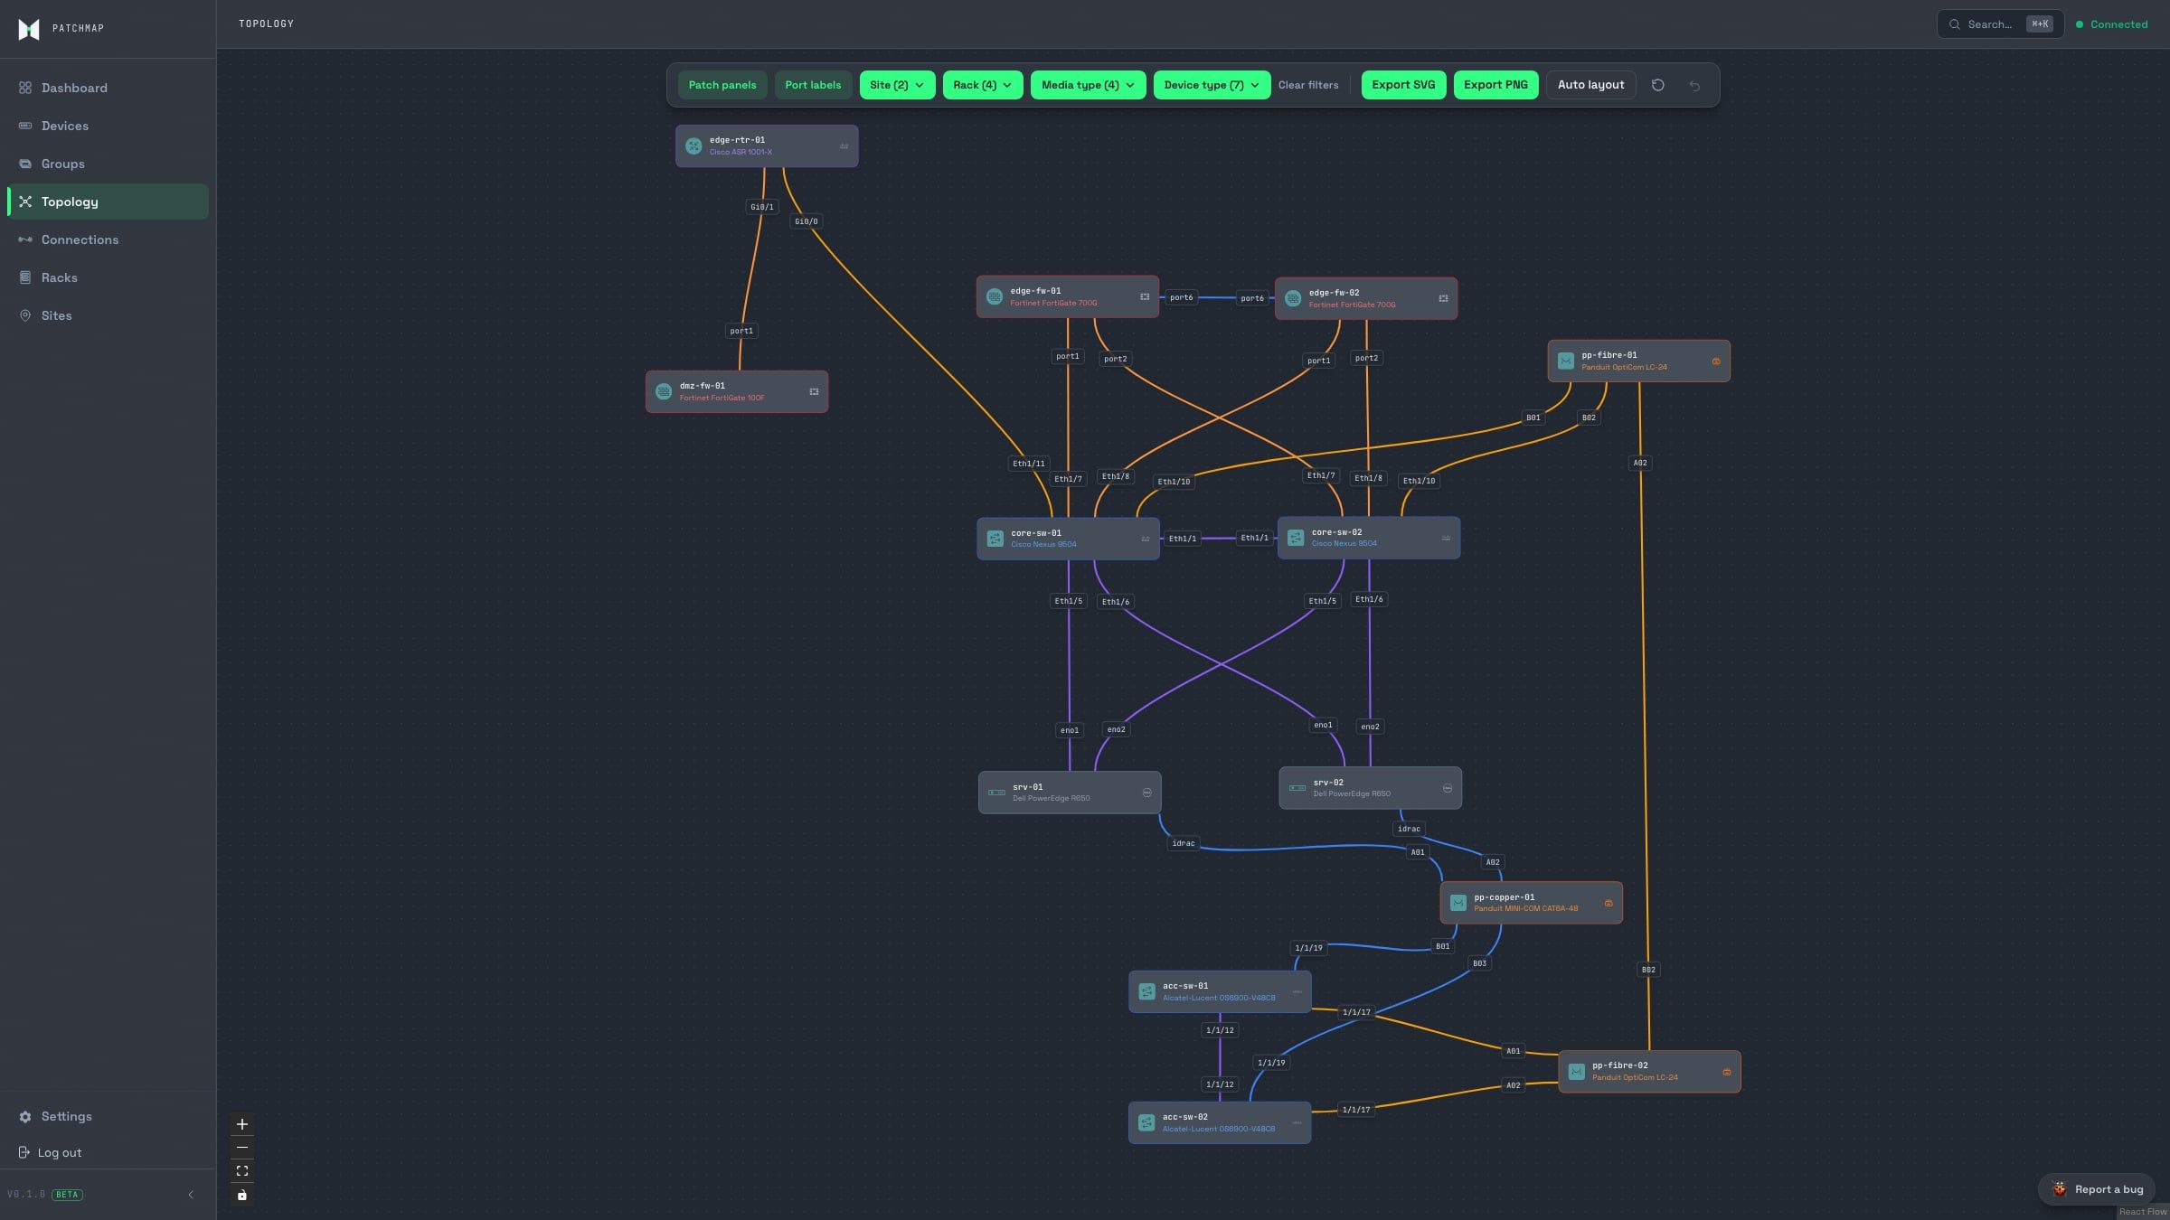
Task: Click the edge-rtr-01 router icon
Action: [x=693, y=145]
